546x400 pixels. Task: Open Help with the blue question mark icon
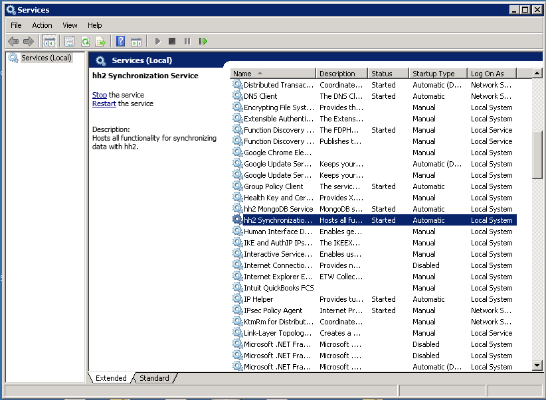121,41
